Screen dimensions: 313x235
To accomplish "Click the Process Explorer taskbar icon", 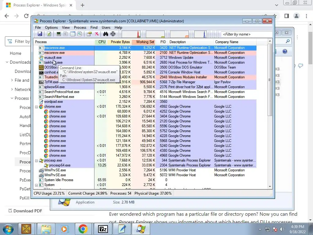I will tap(141, 229).
